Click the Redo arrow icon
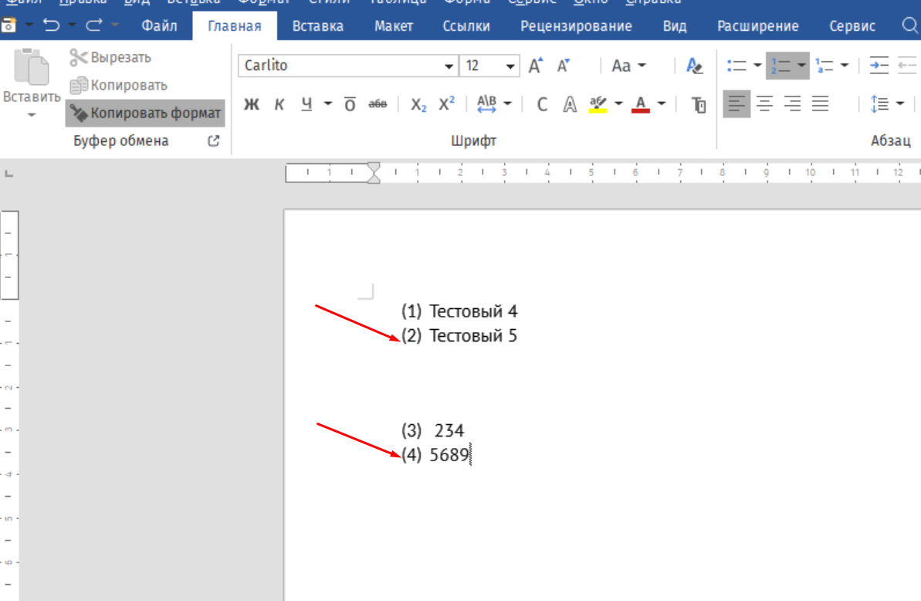Image resolution: width=921 pixels, height=601 pixels. (x=94, y=25)
